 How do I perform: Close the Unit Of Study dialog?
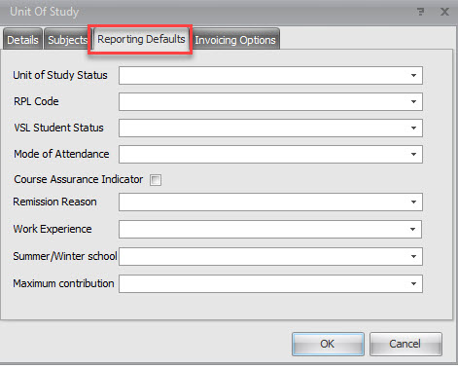(x=444, y=12)
